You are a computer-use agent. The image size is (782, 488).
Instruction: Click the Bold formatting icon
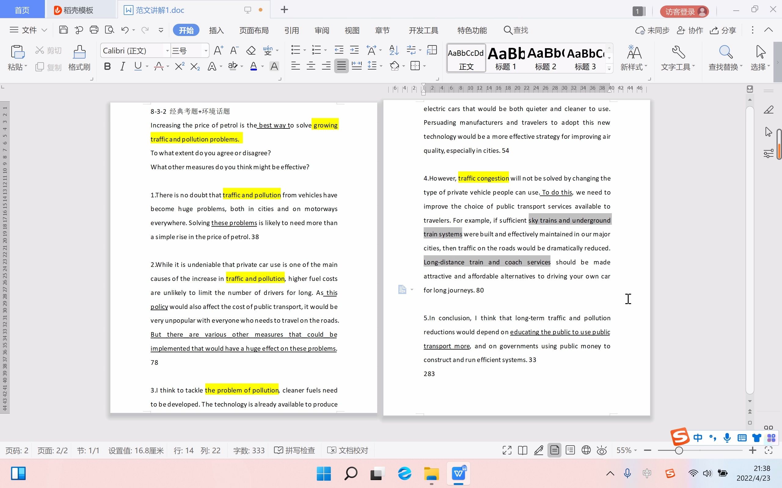point(107,66)
